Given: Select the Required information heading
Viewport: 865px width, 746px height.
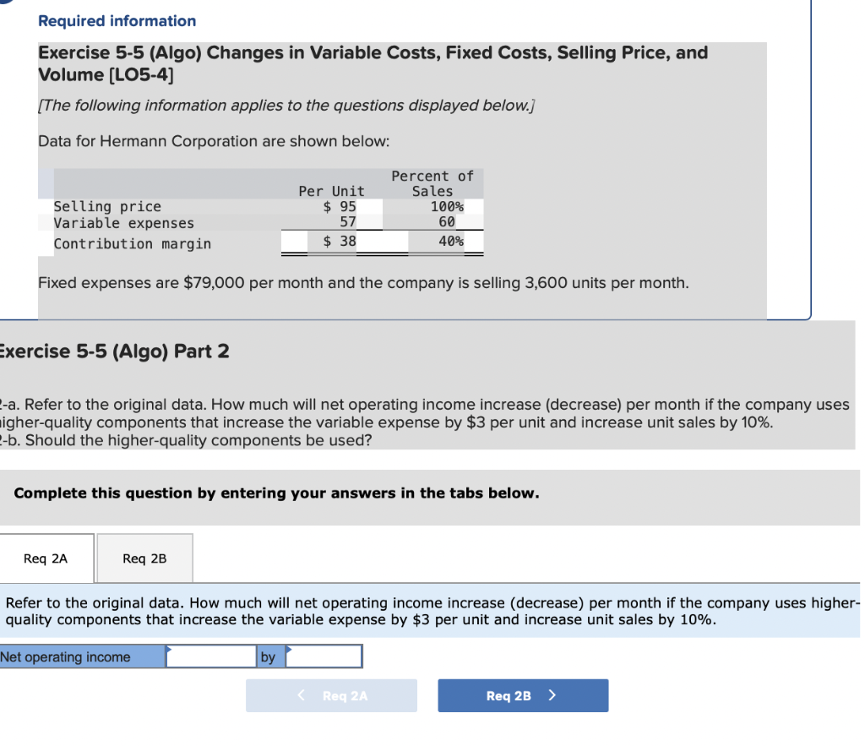Looking at the screenshot, I should (x=117, y=20).
